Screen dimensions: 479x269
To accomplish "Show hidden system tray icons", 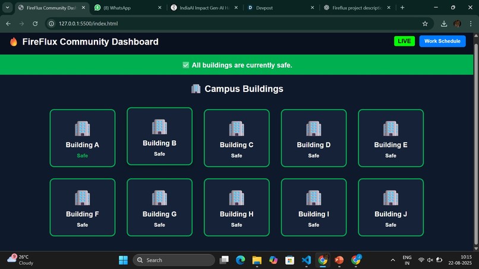I will point(393,260).
